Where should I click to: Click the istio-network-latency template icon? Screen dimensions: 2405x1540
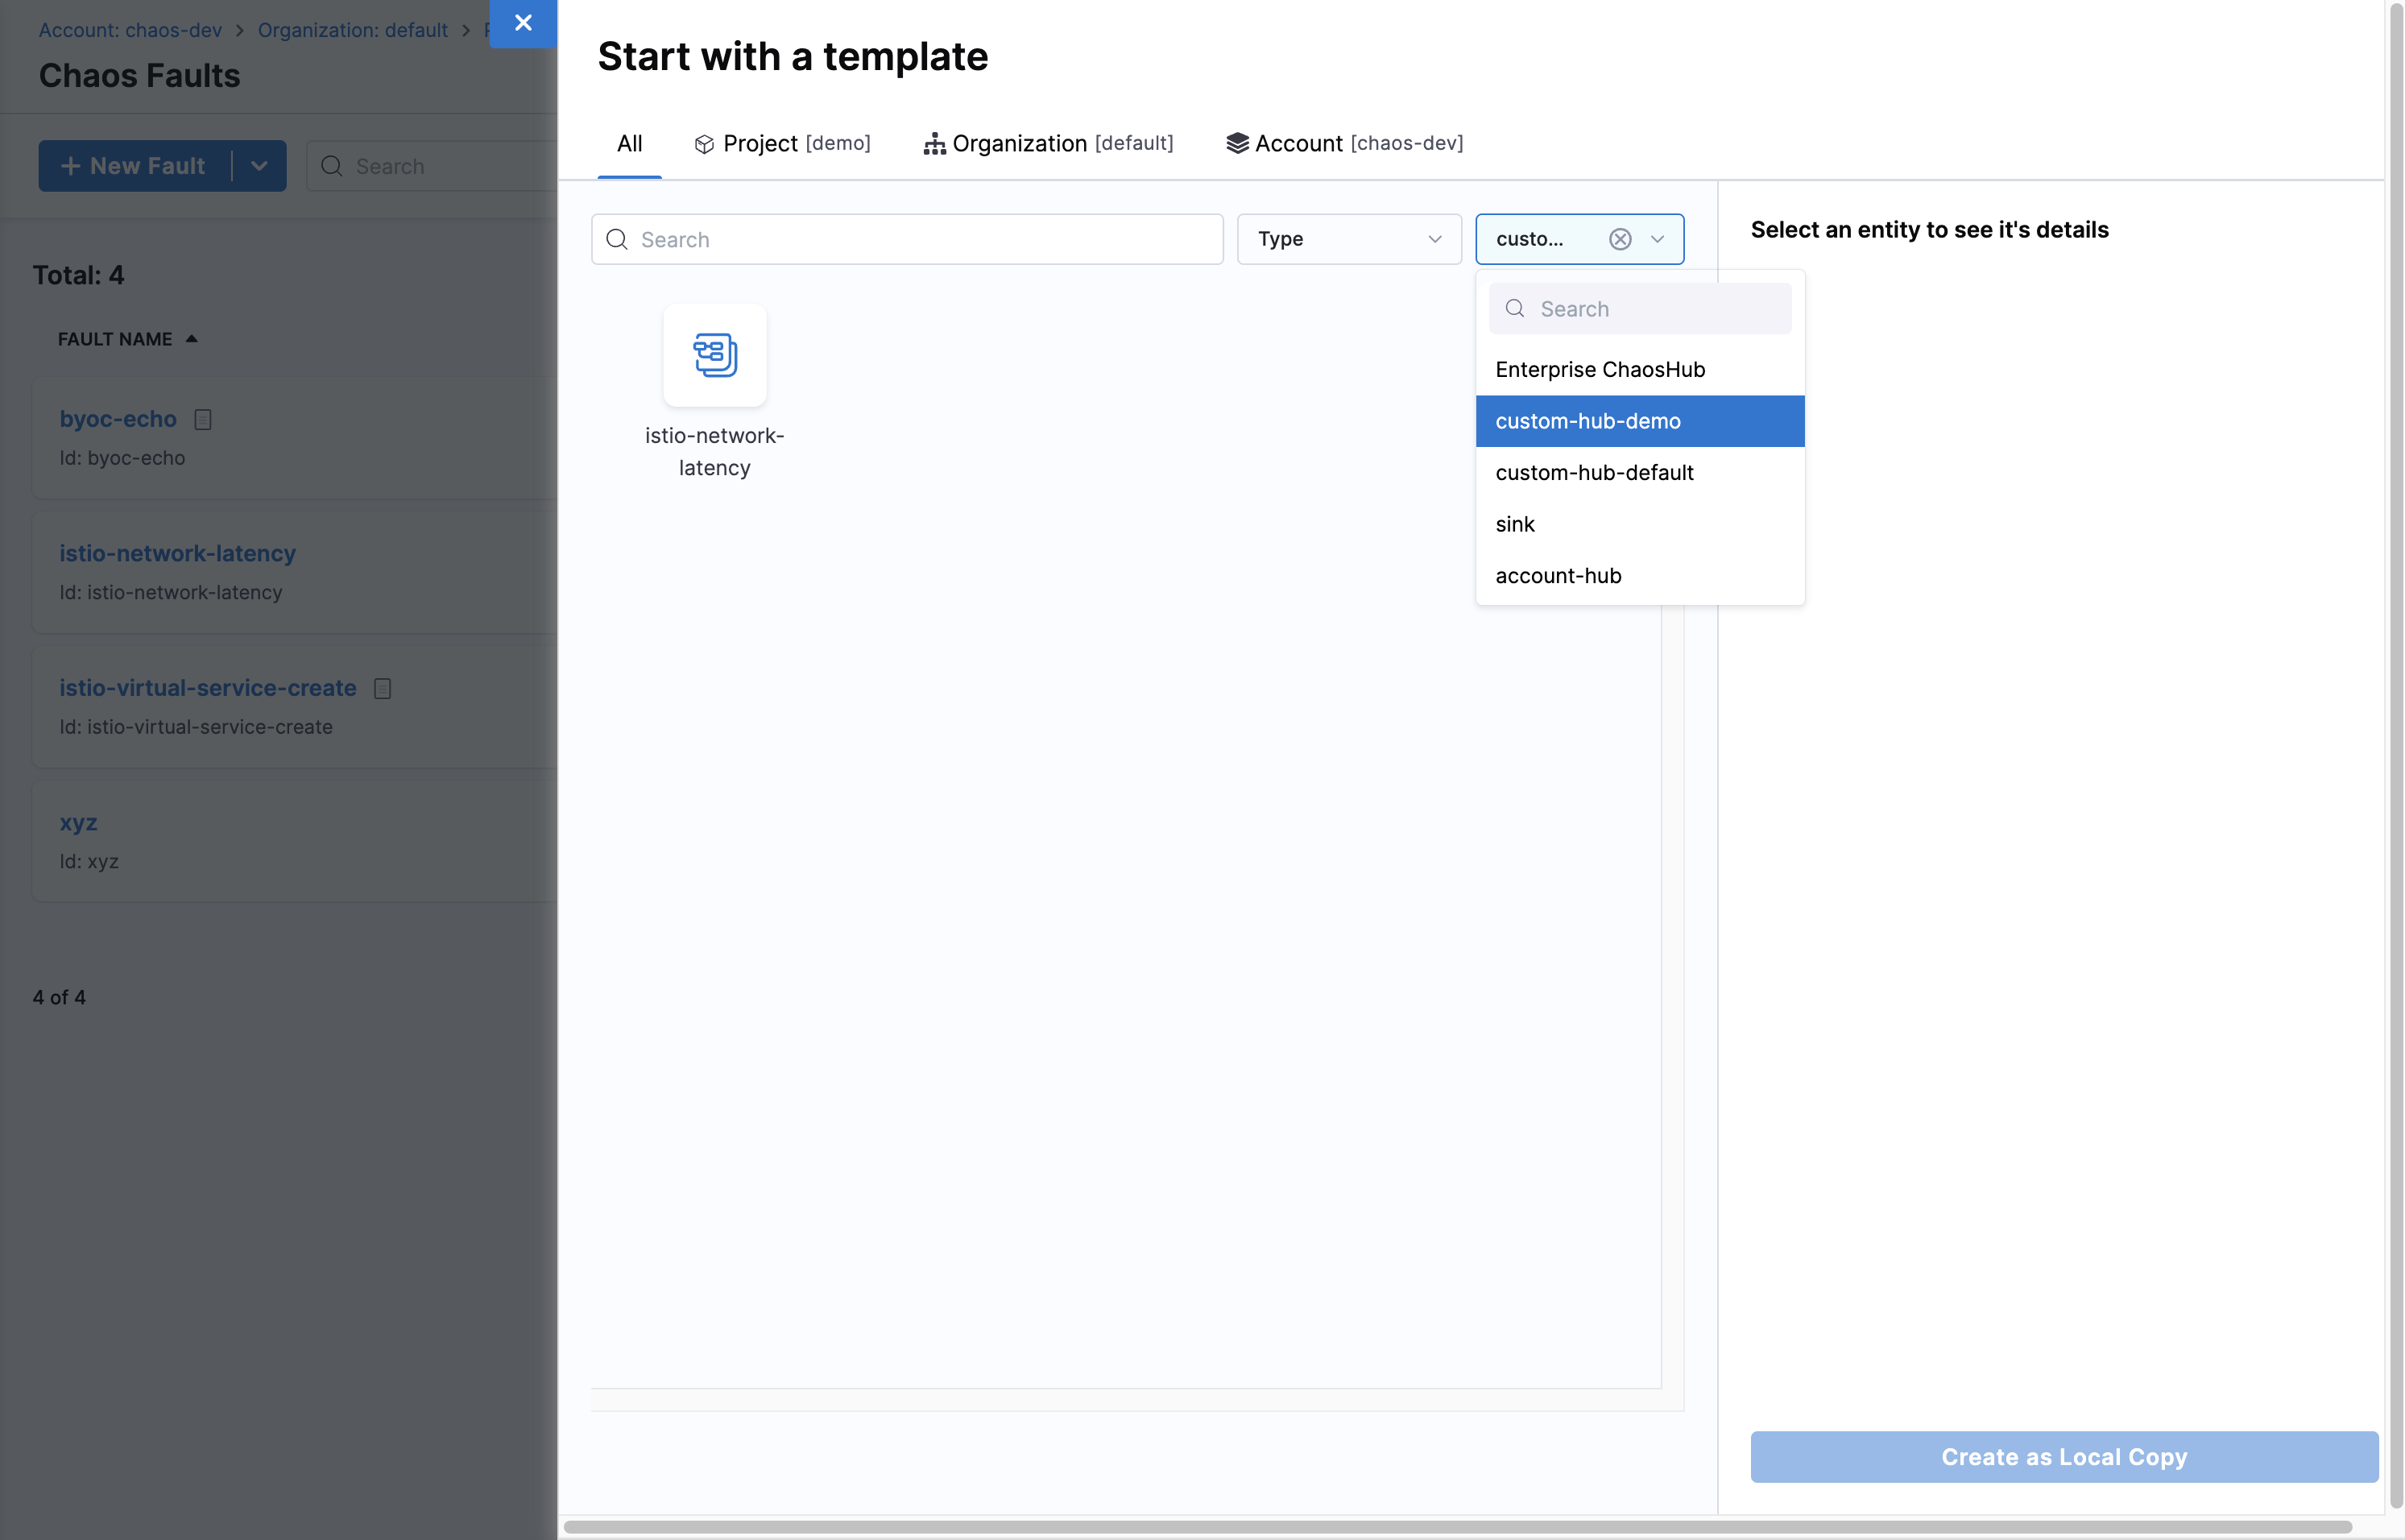click(714, 355)
